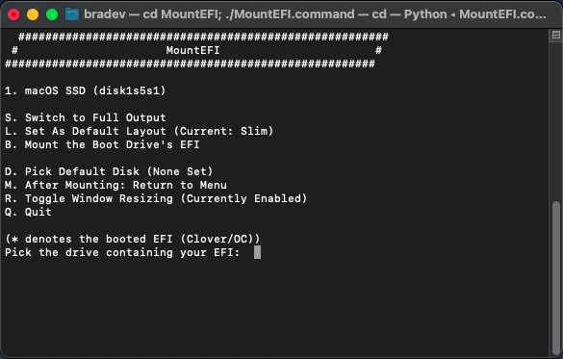The height and width of the screenshot is (359, 563).
Task: Close the Terminal window with red button
Action: (x=13, y=14)
